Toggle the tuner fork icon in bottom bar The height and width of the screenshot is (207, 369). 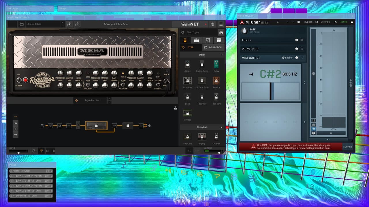click(41, 151)
